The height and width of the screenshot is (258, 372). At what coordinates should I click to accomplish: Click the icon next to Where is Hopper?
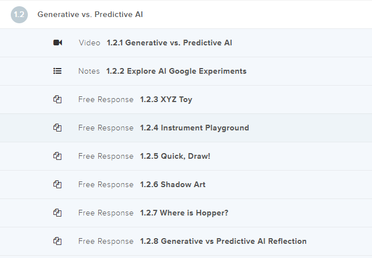57,213
